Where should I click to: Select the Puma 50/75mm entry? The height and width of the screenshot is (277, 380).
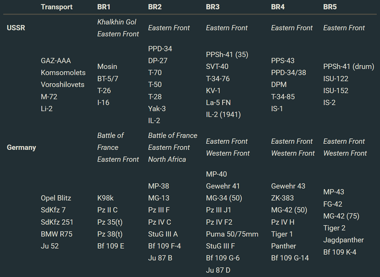coord(232,234)
